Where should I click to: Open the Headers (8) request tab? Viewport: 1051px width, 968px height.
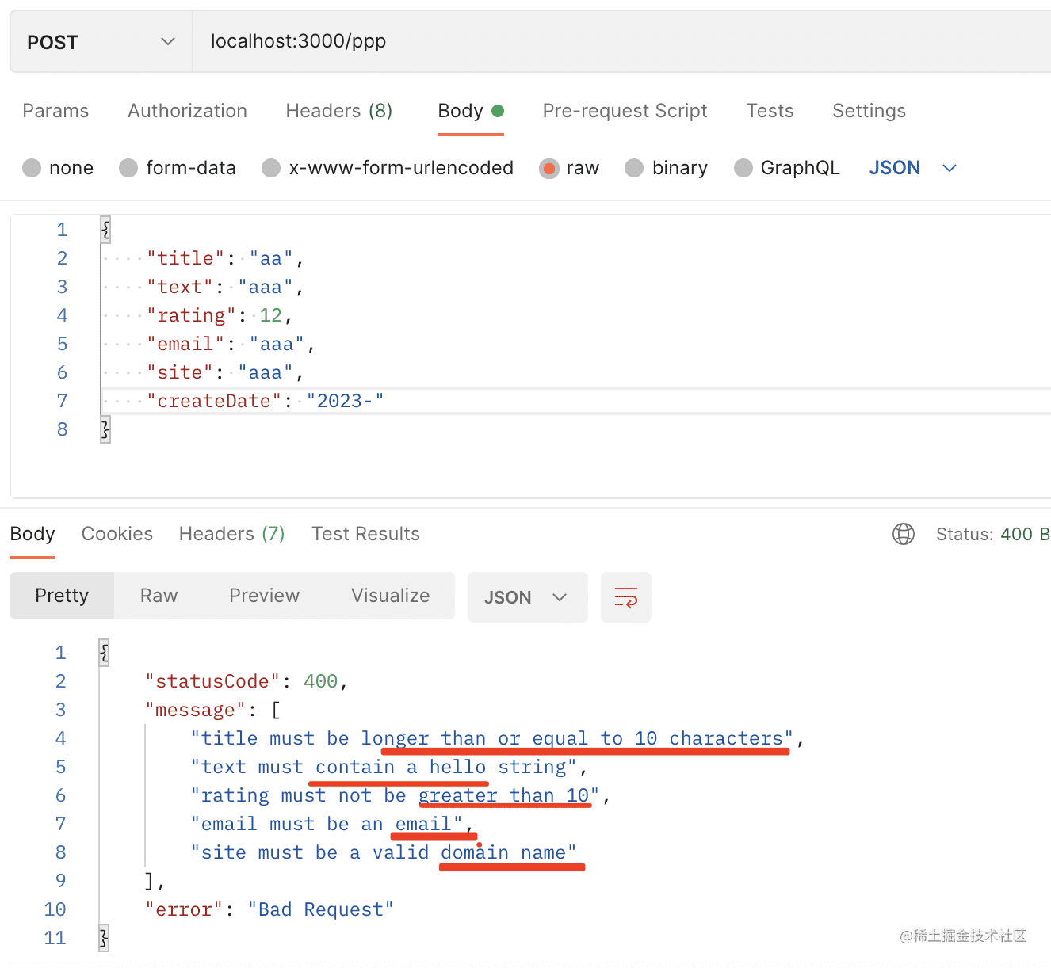tap(338, 111)
